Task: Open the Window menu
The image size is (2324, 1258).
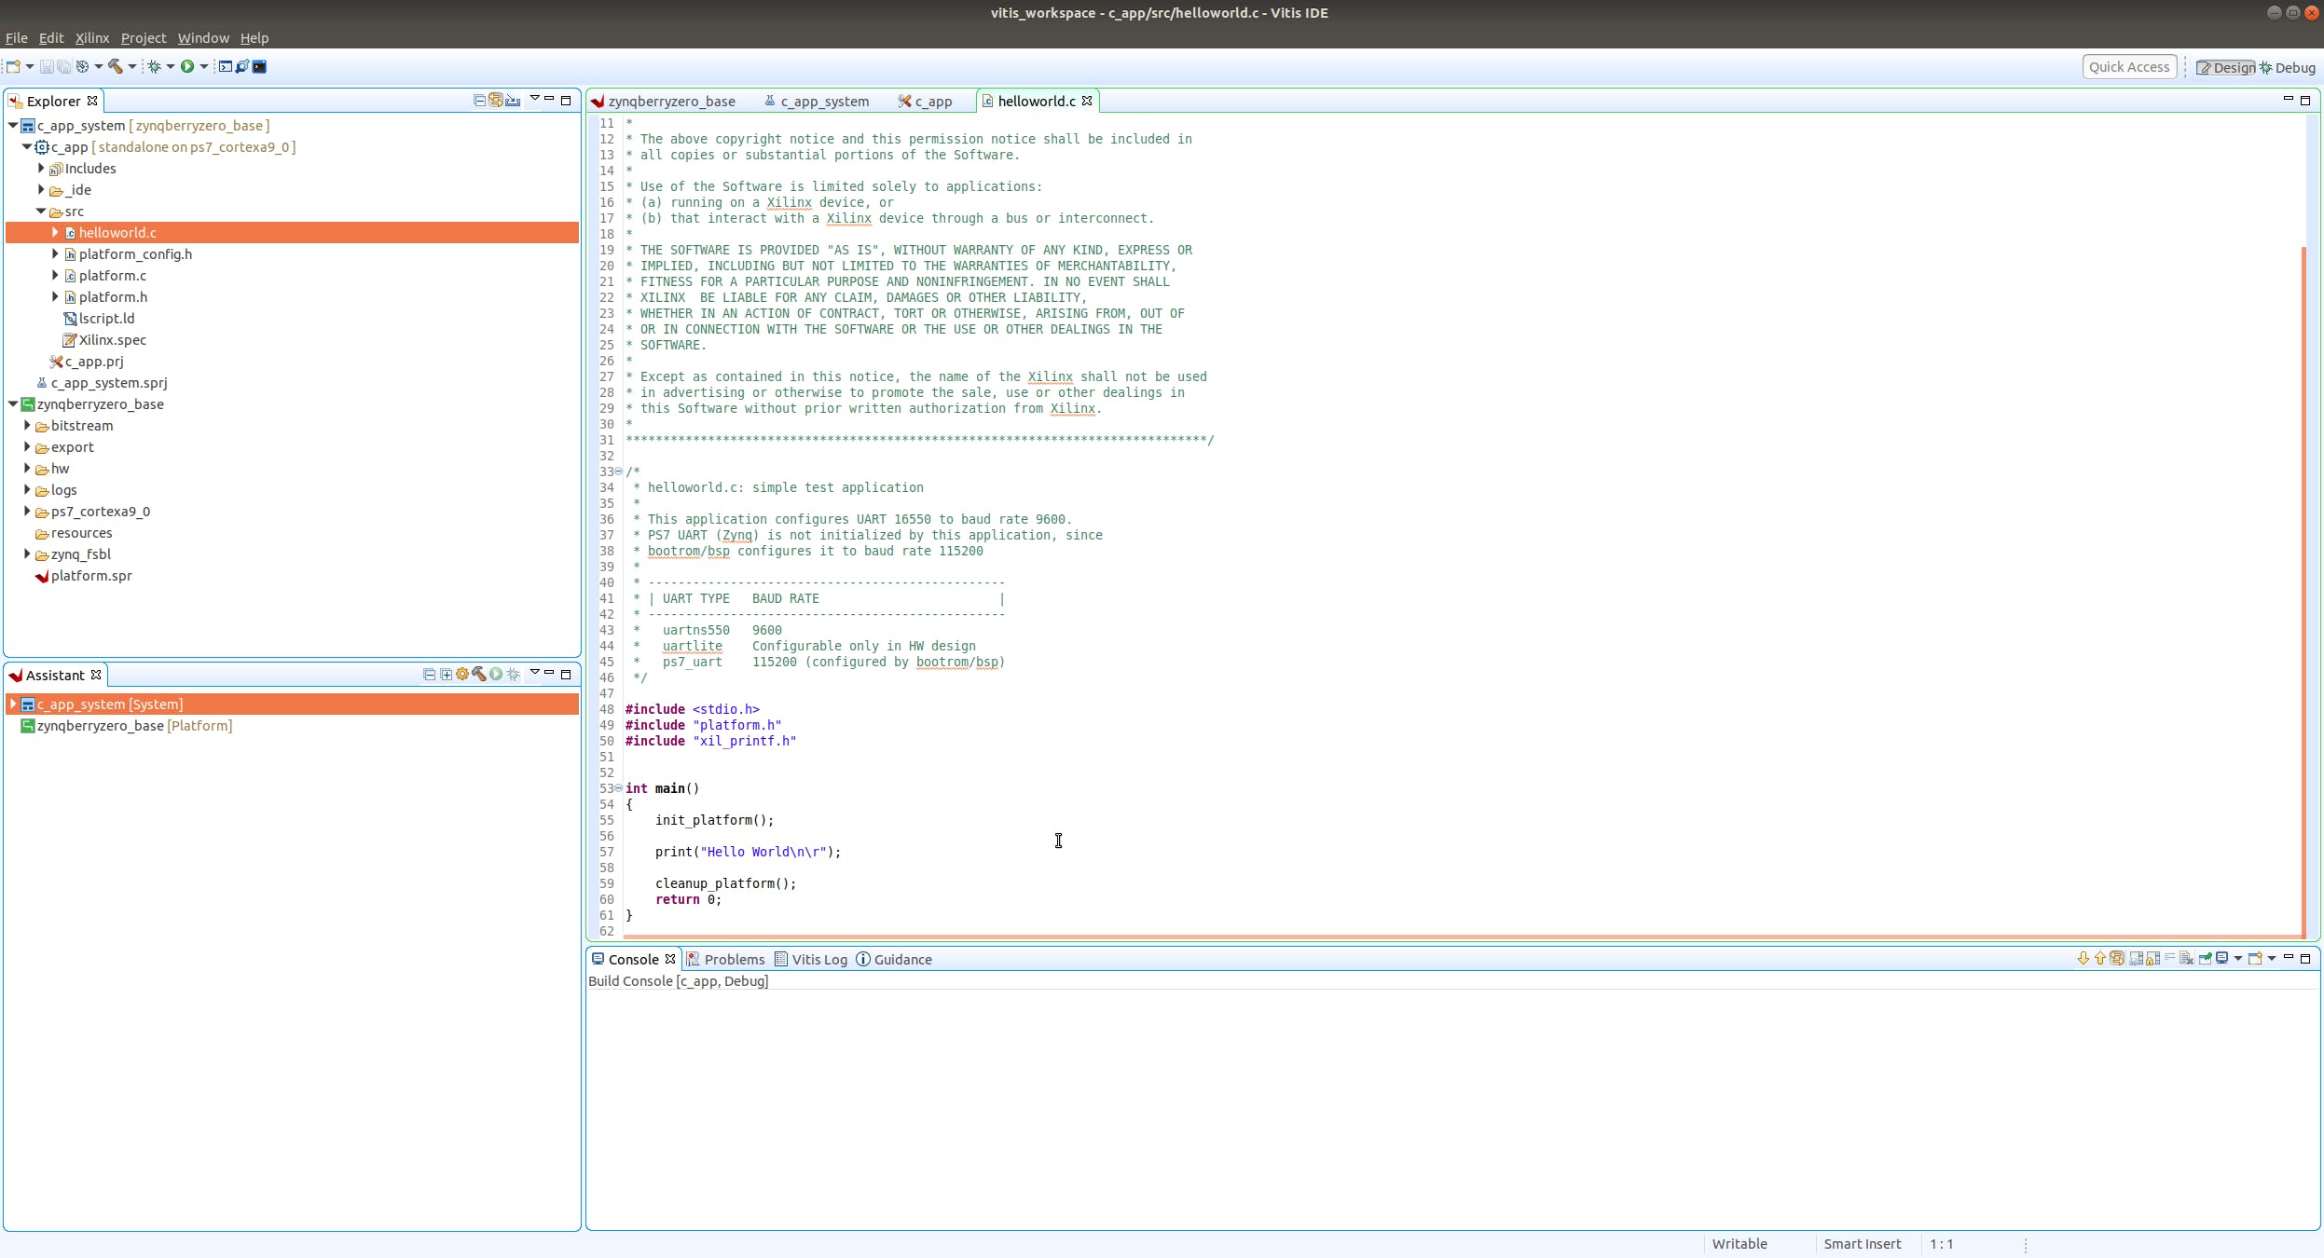Action: 203,38
